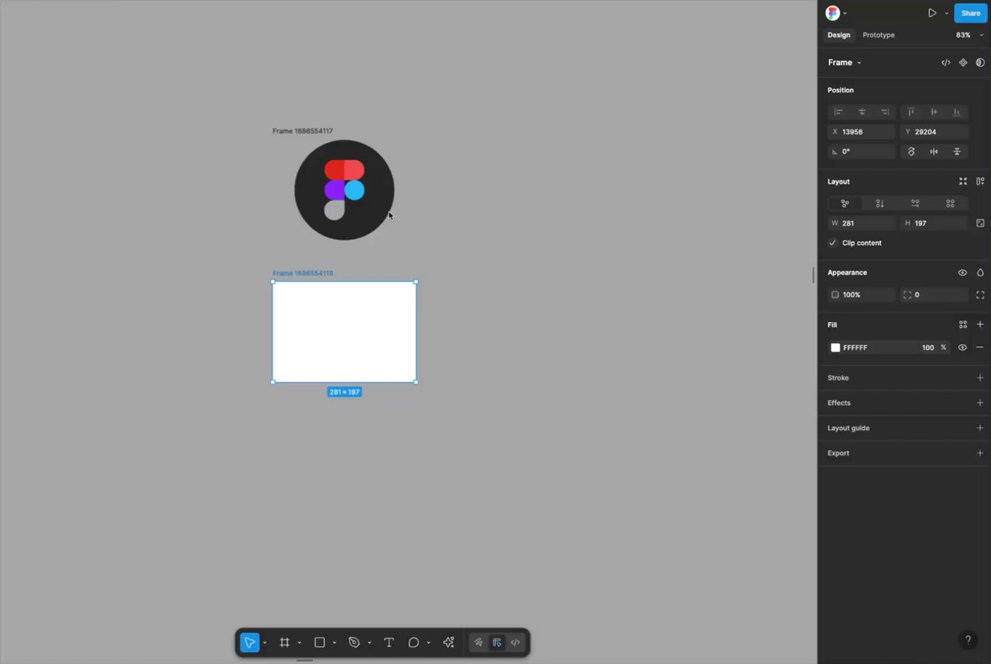
Task: Switch to Design mode in the toolbar
Action: click(497, 642)
